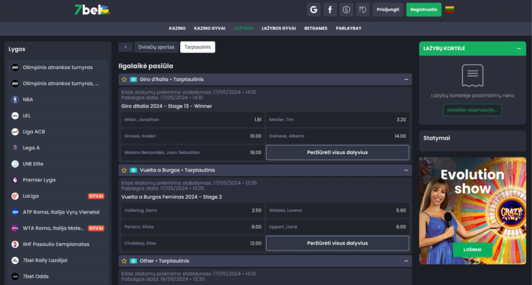Click the Liga ACB icon
532x285 pixels.
tap(15, 132)
